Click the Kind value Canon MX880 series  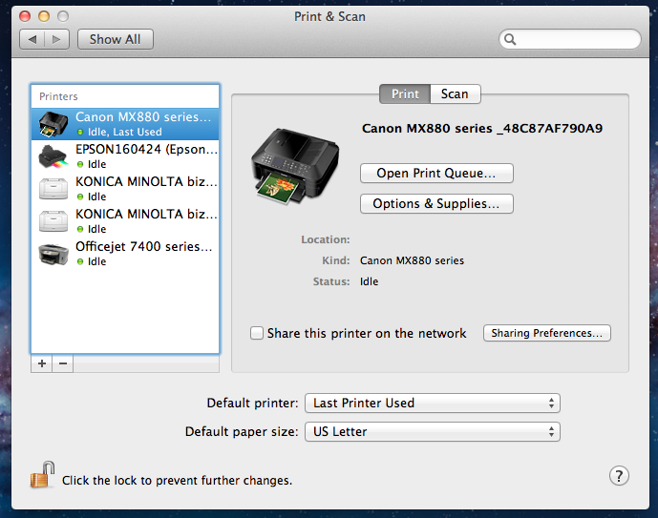pyautogui.click(x=413, y=260)
